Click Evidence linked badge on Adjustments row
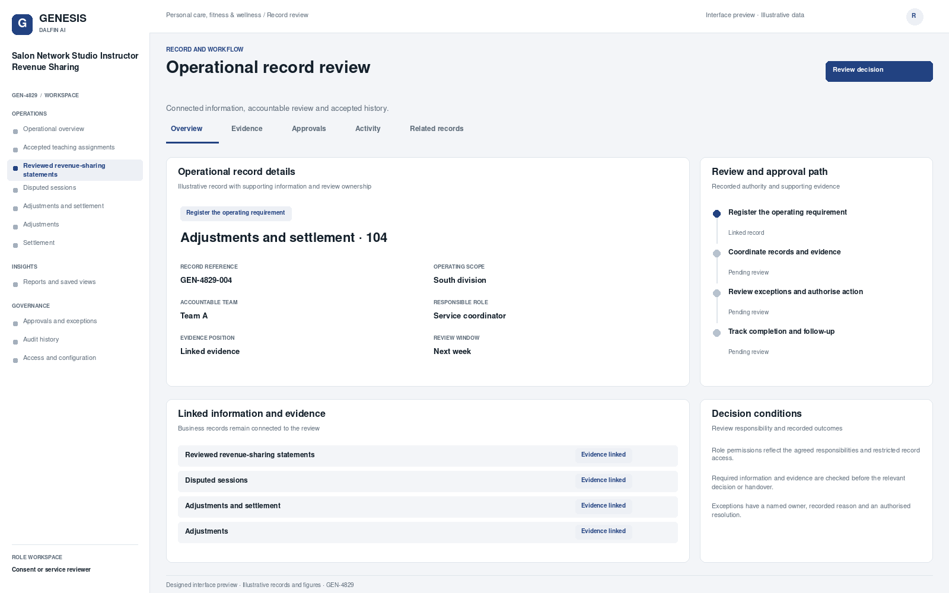Image resolution: width=949 pixels, height=593 pixels. [x=603, y=531]
